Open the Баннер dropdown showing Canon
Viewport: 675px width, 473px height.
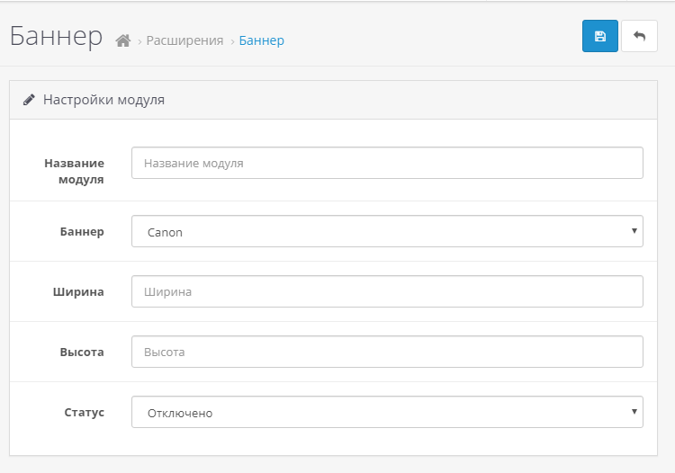pos(387,231)
